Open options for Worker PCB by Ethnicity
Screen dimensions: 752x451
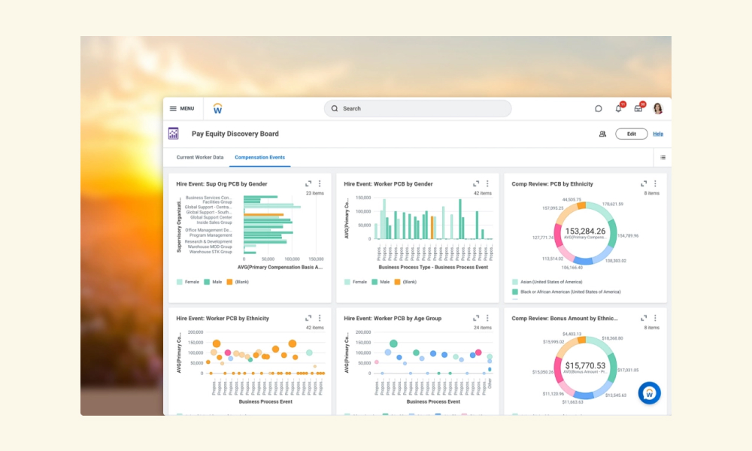[320, 318]
